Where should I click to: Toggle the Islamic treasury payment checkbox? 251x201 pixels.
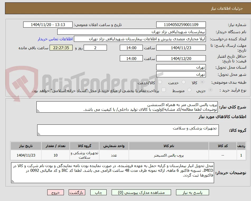(x=164, y=90)
